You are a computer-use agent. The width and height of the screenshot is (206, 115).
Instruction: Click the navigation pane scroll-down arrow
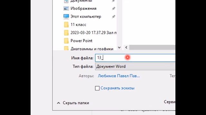pos(119,48)
